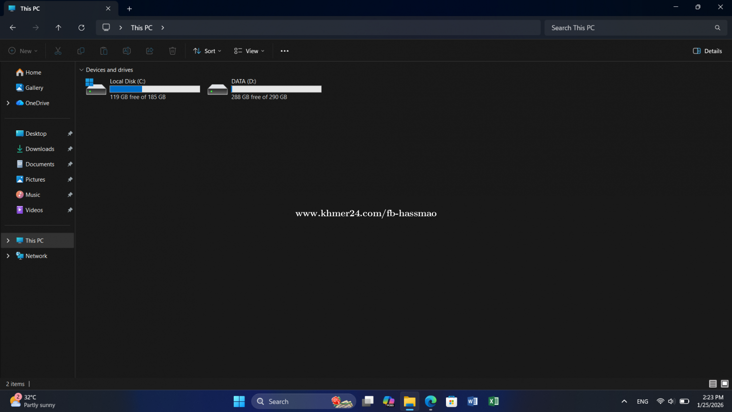The height and width of the screenshot is (412, 732).
Task: Toggle the Details pane
Action: 707,51
